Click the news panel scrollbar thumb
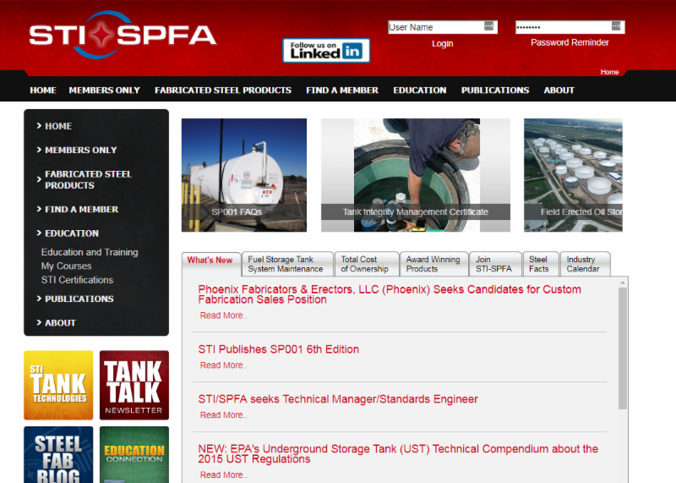676x483 pixels. 623,349
